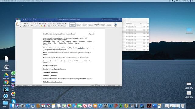The image size is (195, 109).
Task: Expand the styles gallery arrow
Action: [x=113, y=25]
